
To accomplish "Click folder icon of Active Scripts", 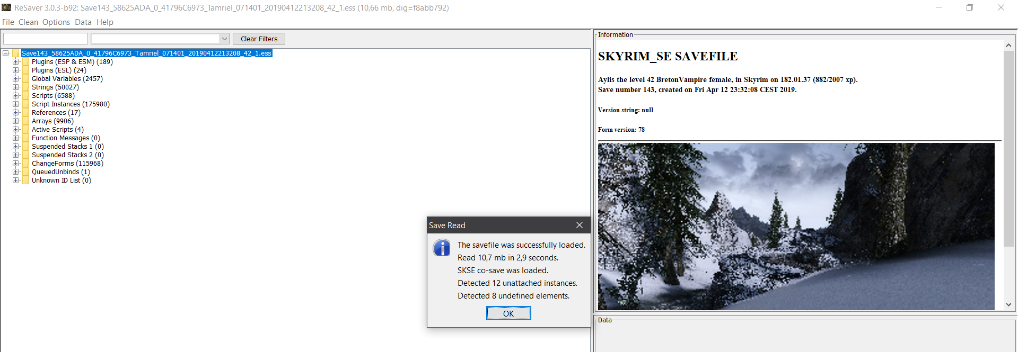I will (x=26, y=129).
